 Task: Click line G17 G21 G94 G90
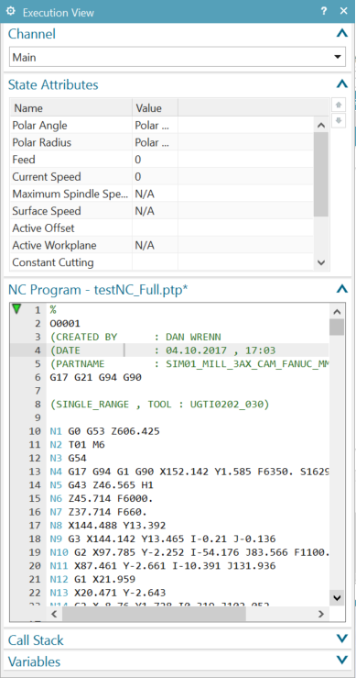(x=95, y=377)
